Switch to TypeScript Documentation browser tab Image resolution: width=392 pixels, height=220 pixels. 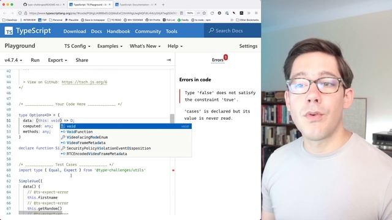136,4
